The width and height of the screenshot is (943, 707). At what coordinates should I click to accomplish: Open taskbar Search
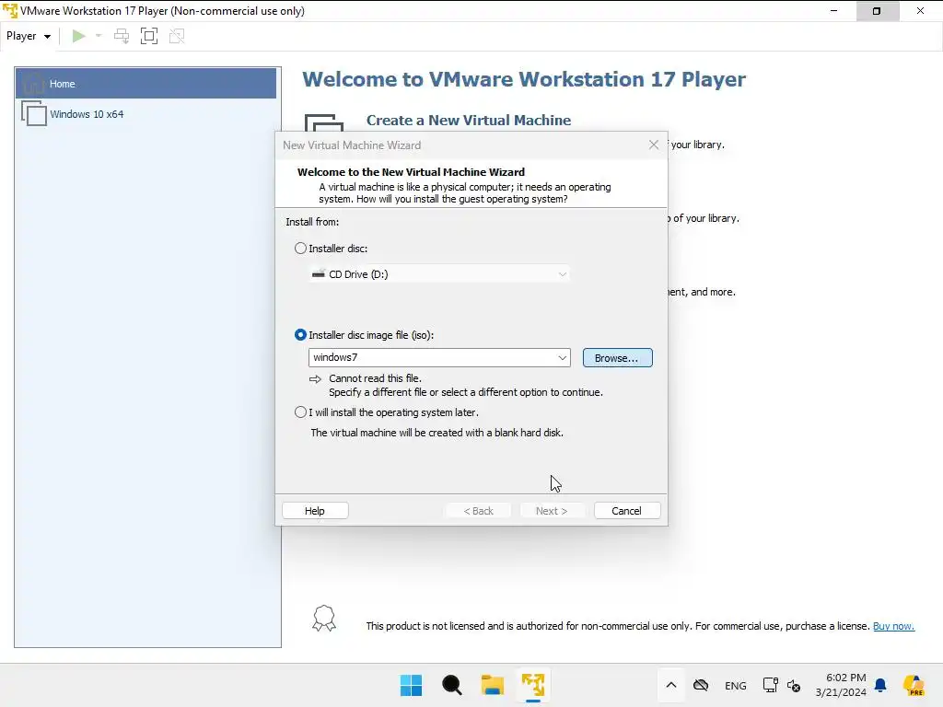click(451, 685)
